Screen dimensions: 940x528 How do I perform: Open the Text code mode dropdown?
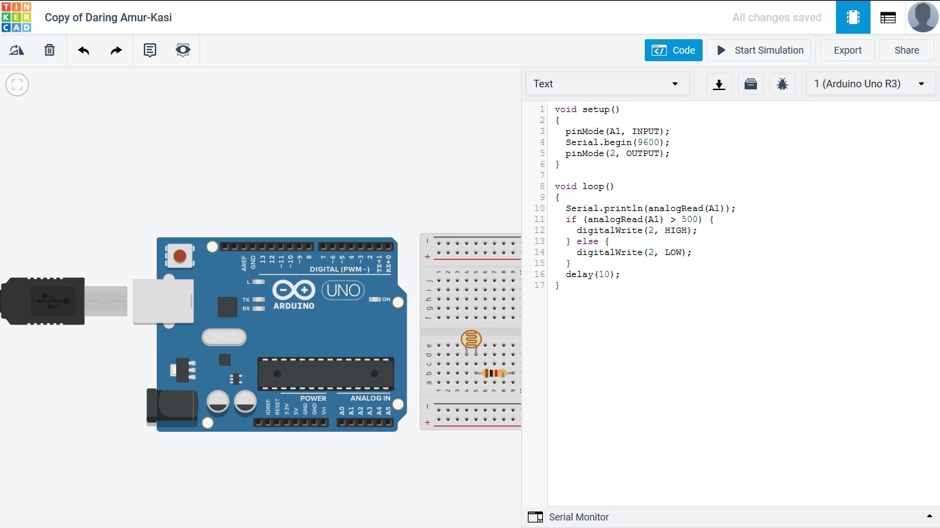pyautogui.click(x=607, y=84)
